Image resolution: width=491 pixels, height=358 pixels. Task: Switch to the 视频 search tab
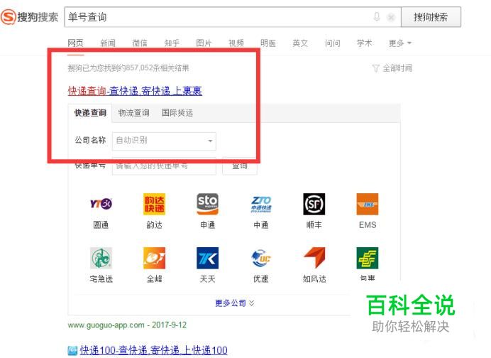click(236, 43)
